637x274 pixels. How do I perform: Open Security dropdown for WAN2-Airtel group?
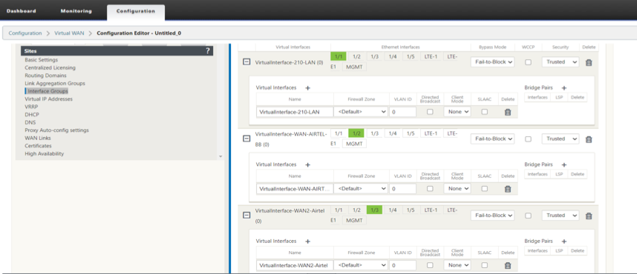pos(561,215)
